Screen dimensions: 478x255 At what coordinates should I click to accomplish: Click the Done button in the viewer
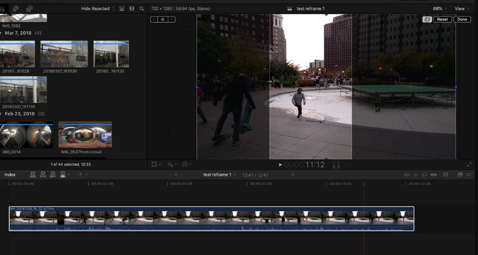[462, 20]
